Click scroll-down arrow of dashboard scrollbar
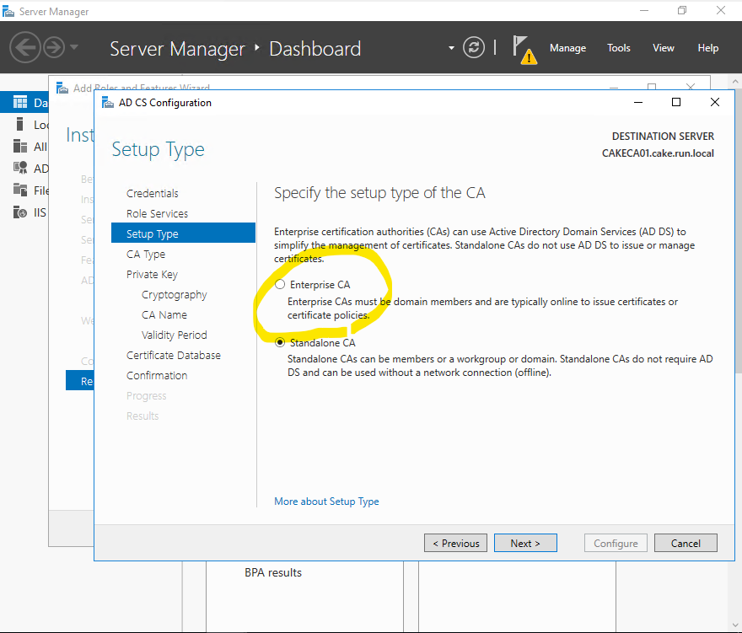Image resolution: width=742 pixels, height=633 pixels. [735, 626]
